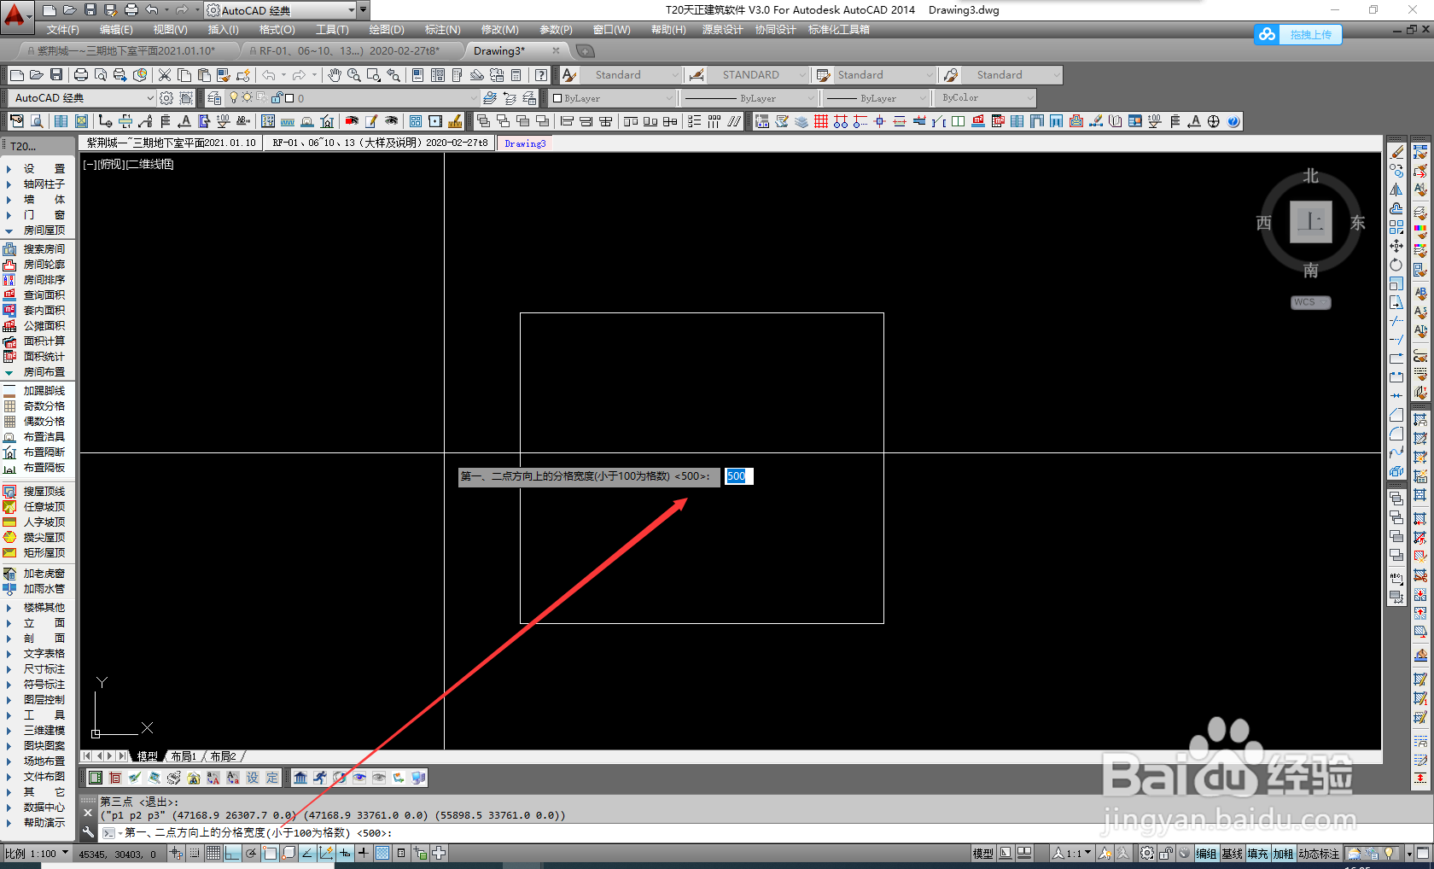Open the Help question mark icon

point(540,75)
